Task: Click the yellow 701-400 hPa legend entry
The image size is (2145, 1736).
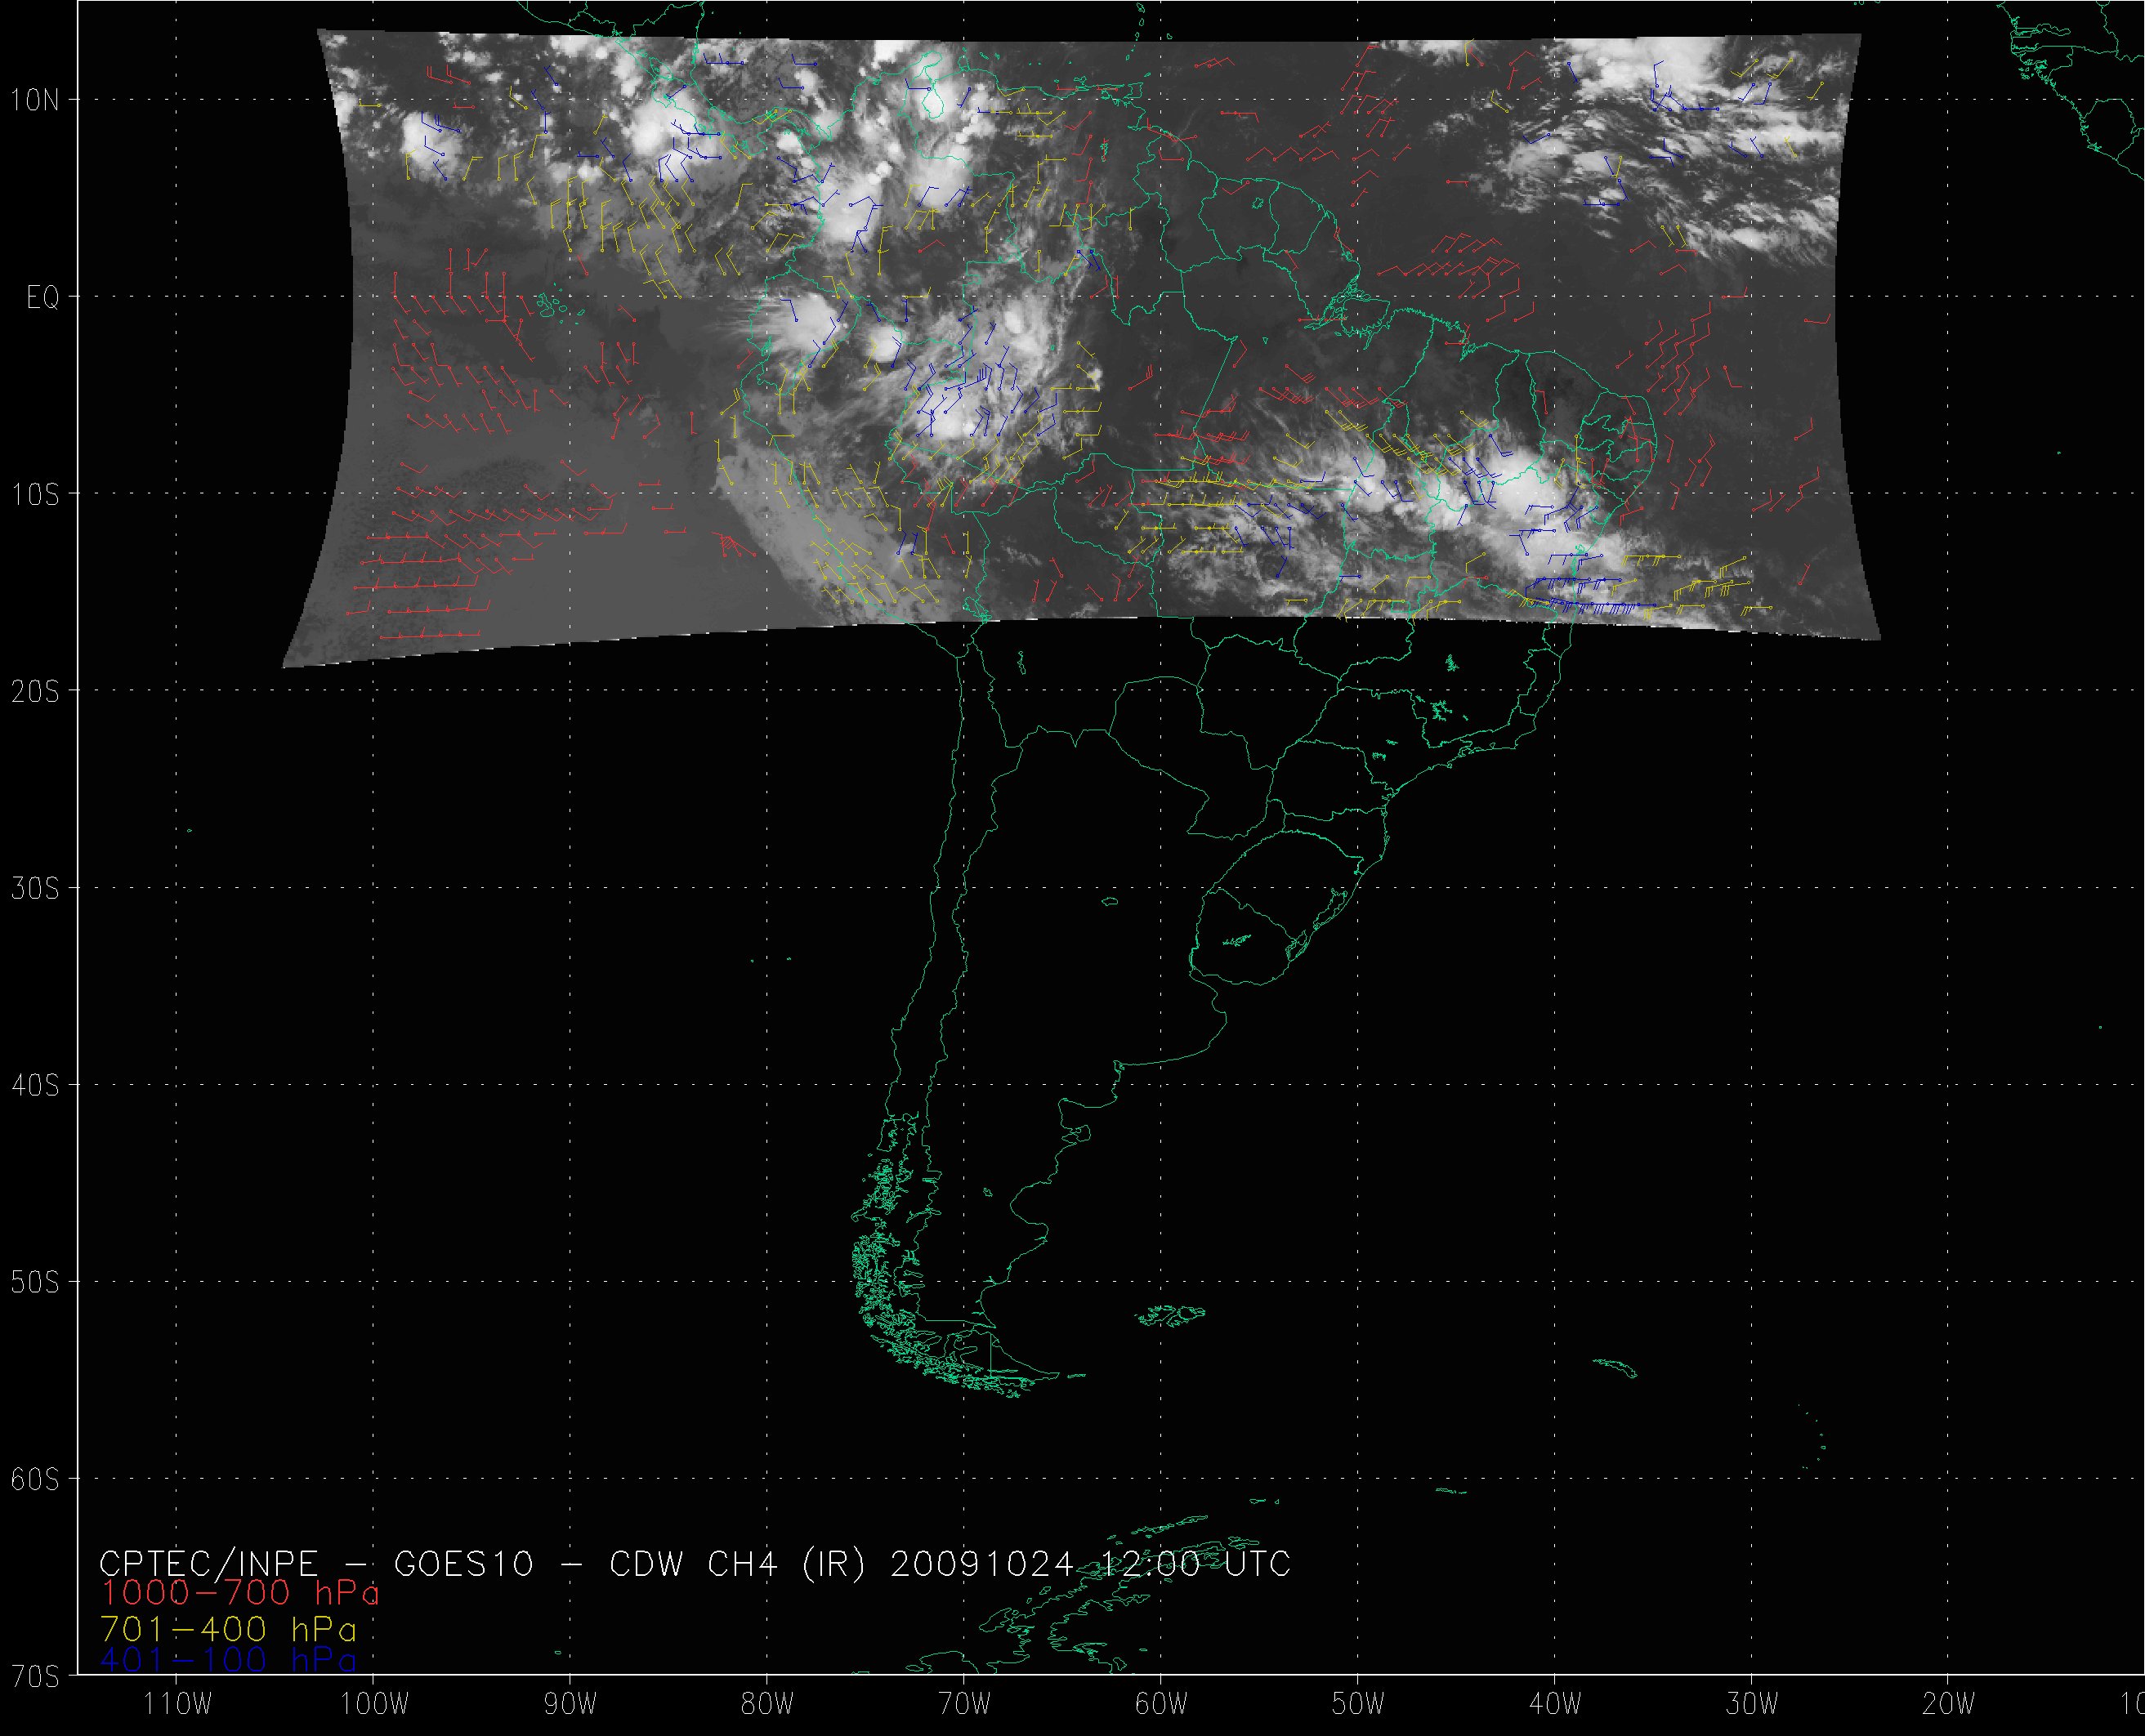Action: click(x=228, y=1627)
